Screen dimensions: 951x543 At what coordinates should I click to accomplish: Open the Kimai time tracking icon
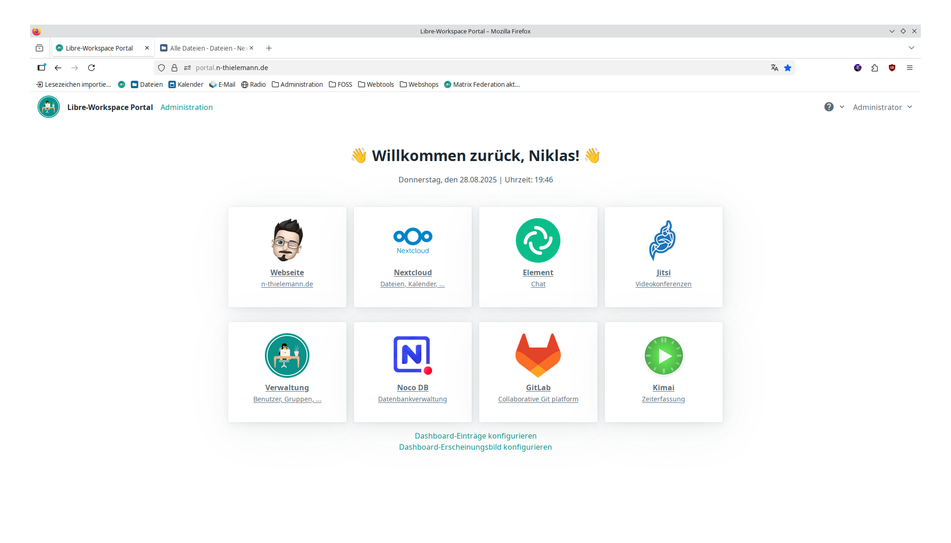[x=663, y=356]
